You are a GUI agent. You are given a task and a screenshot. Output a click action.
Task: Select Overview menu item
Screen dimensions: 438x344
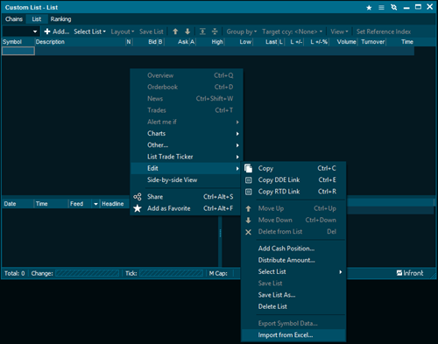tap(186, 75)
